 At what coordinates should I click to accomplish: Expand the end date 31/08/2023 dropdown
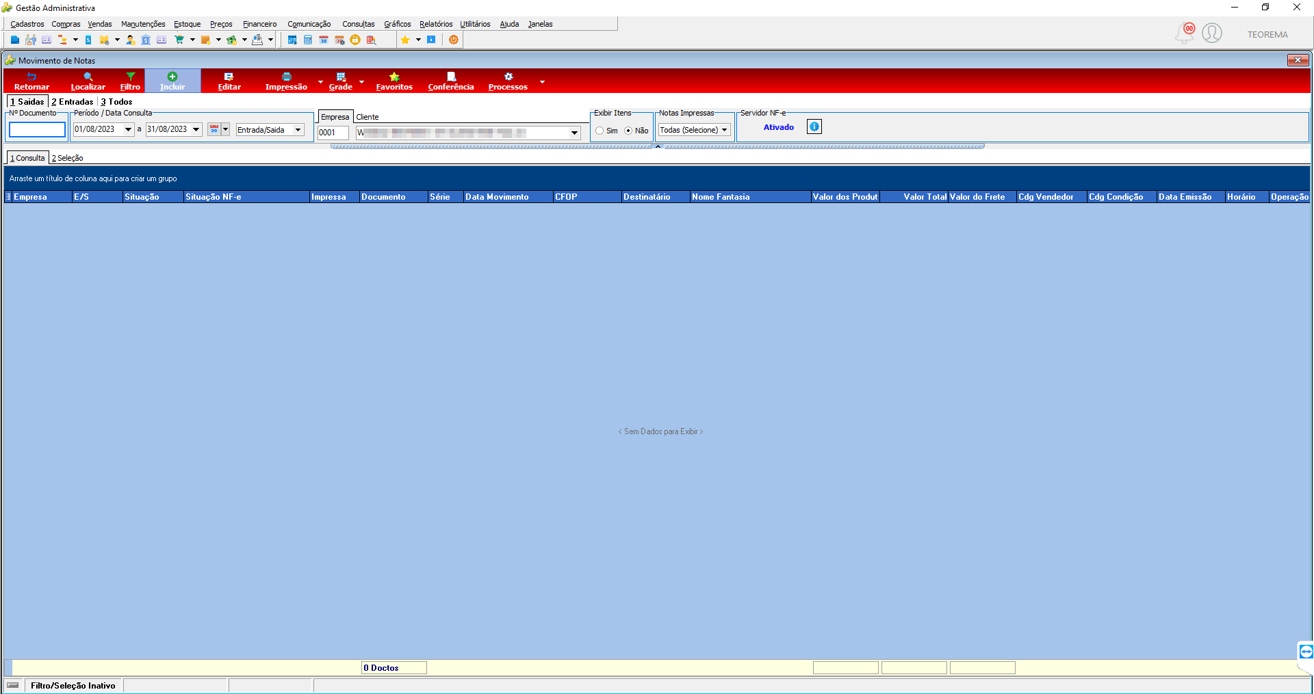pos(196,129)
